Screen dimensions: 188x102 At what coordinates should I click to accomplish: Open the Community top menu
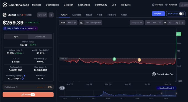tap(101, 5)
